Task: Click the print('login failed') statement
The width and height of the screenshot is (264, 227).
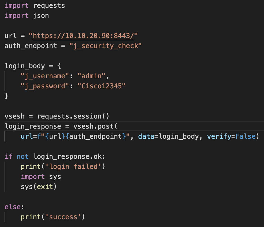Action: tap(62, 167)
